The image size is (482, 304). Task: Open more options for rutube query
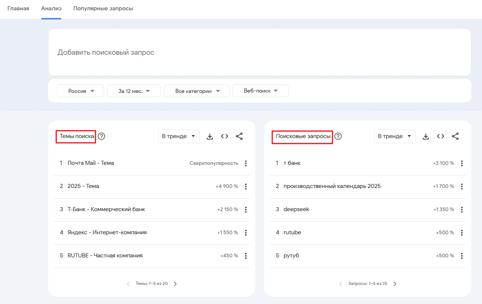(462, 233)
